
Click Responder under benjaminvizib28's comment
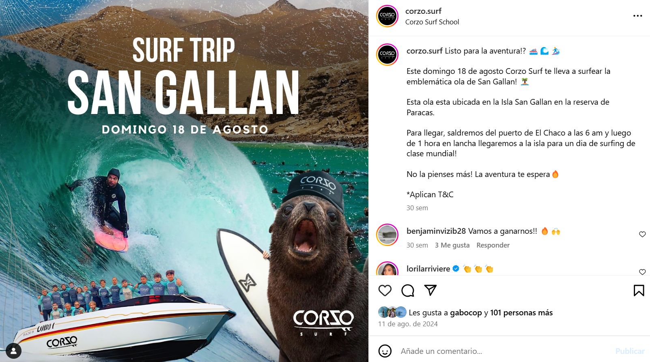pyautogui.click(x=493, y=245)
